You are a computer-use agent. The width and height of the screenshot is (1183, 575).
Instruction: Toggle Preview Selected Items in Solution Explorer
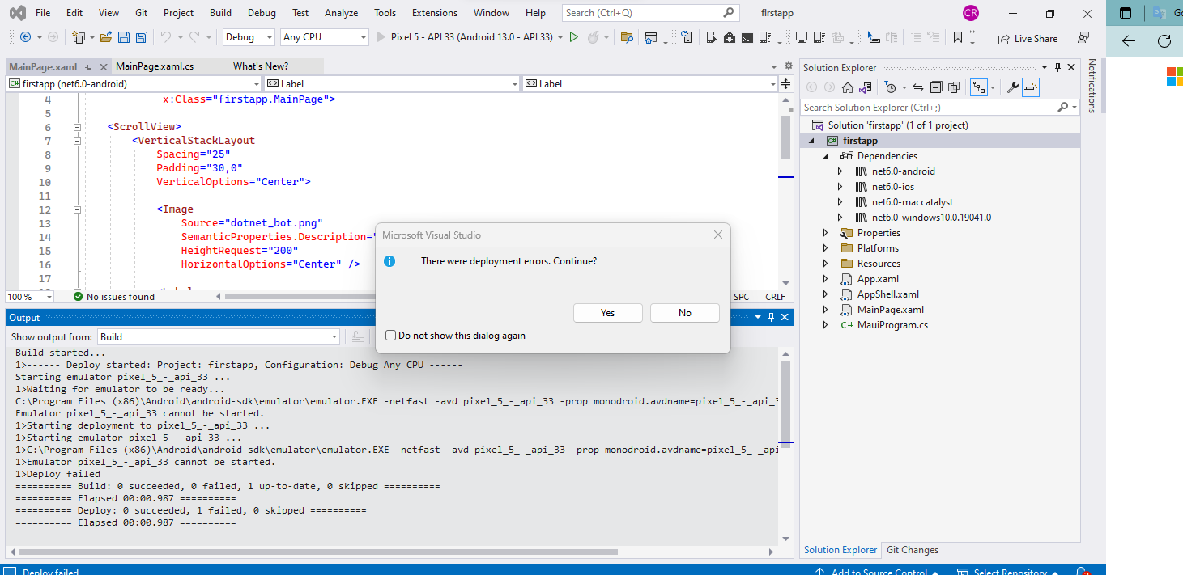coord(1031,87)
